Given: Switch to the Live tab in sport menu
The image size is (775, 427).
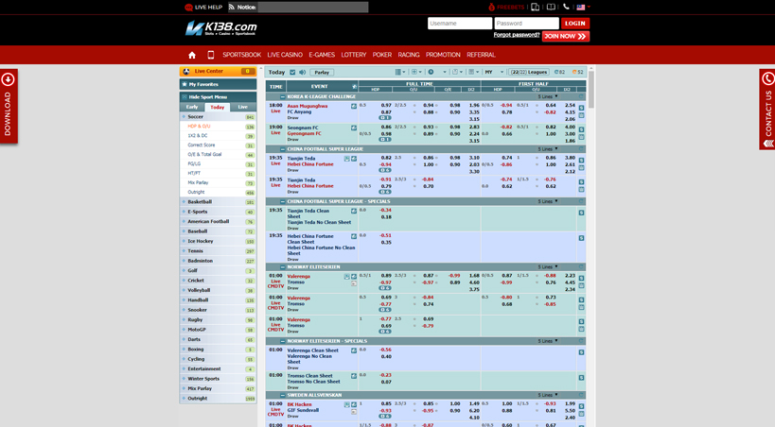Looking at the screenshot, I should click(242, 107).
